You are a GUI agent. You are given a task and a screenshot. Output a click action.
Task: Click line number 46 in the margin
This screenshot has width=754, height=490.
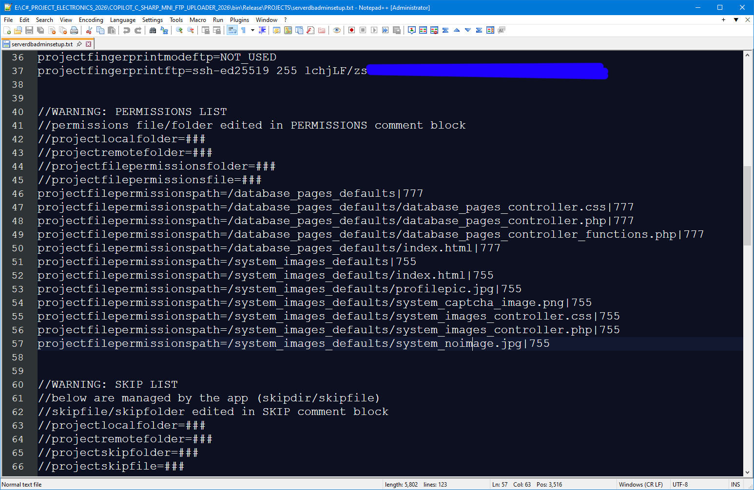pos(18,193)
